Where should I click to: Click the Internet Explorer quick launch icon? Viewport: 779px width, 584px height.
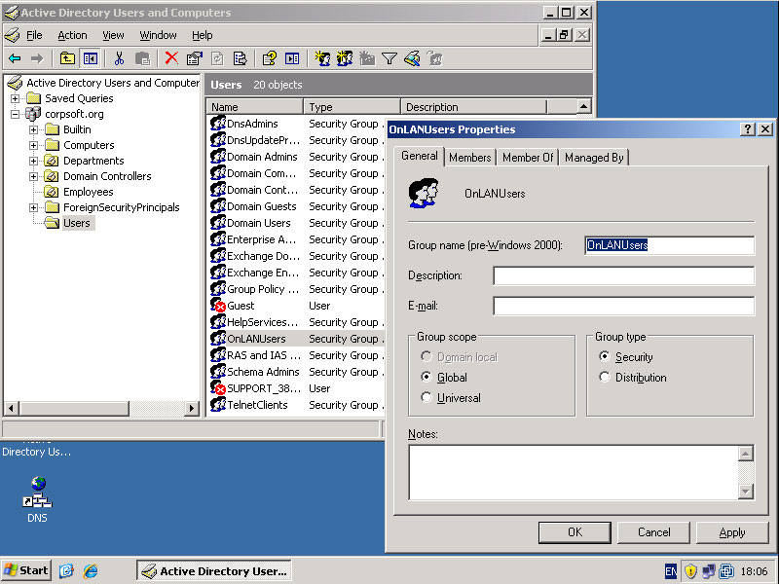click(91, 571)
